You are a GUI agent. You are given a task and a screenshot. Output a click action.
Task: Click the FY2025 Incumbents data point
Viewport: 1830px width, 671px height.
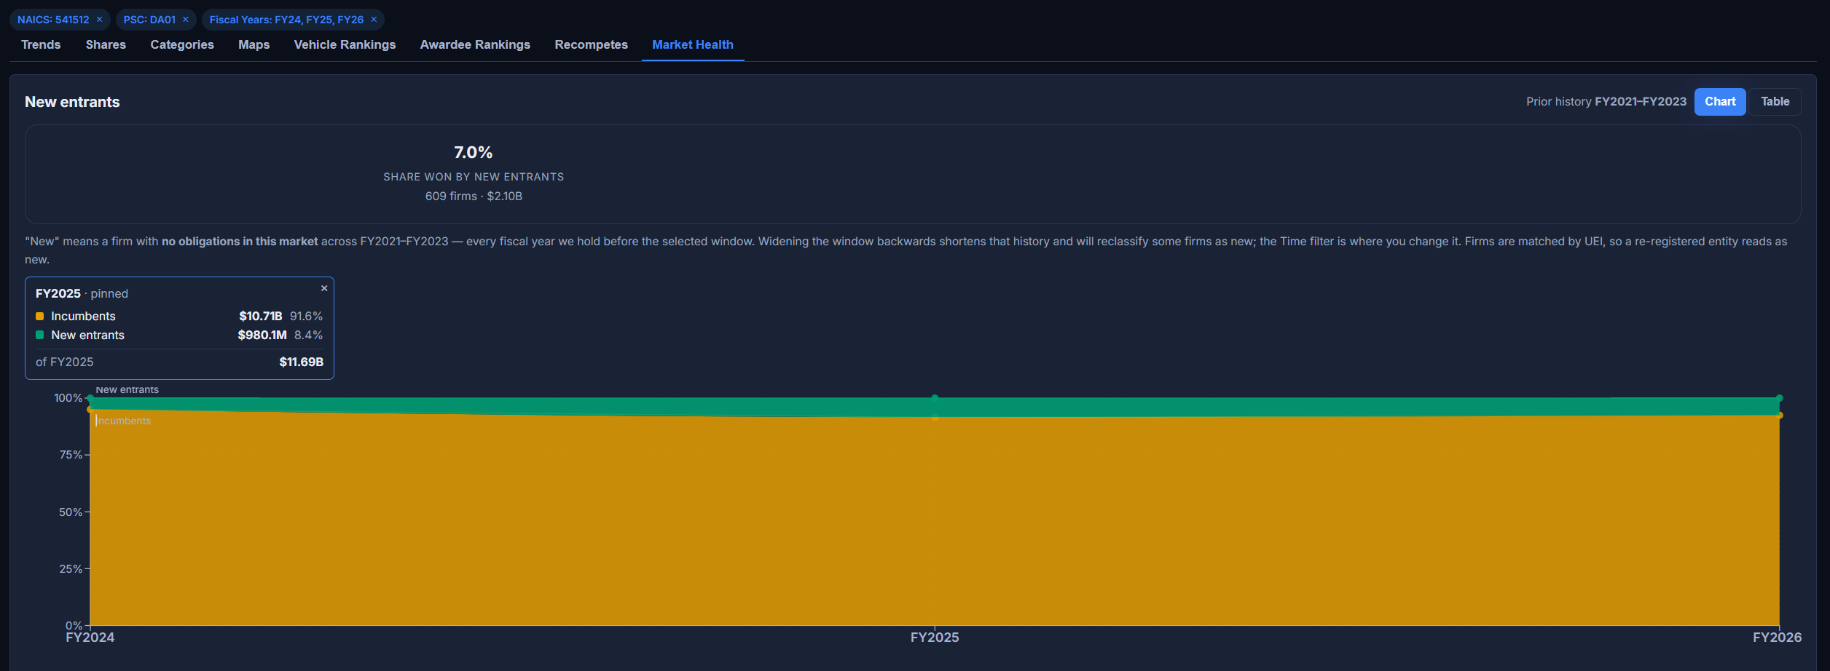[x=935, y=417]
